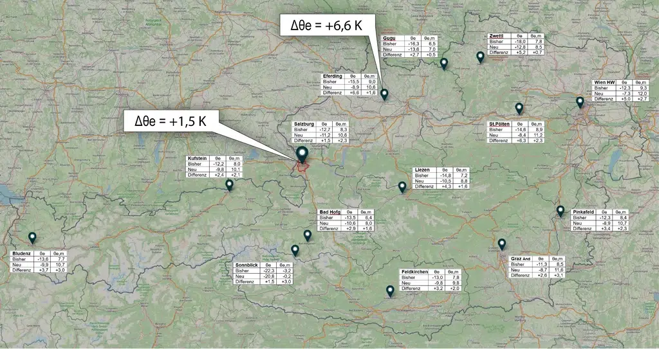Click the Graz And map pin
The height and width of the screenshot is (349, 659).
click(x=502, y=244)
